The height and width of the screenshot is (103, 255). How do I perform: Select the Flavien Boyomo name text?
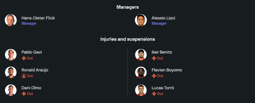[x=167, y=70]
